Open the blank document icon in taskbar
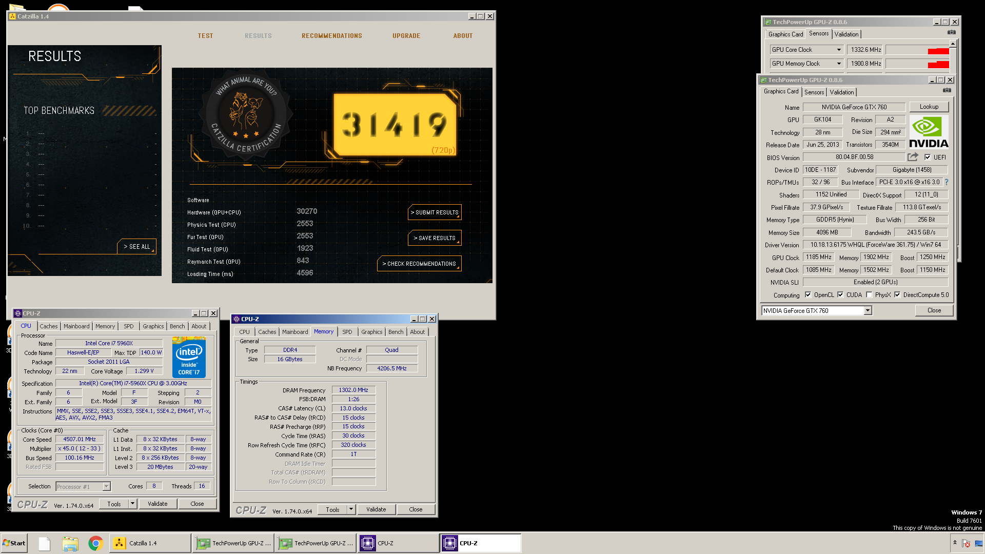This screenshot has height=554, width=985. [44, 543]
